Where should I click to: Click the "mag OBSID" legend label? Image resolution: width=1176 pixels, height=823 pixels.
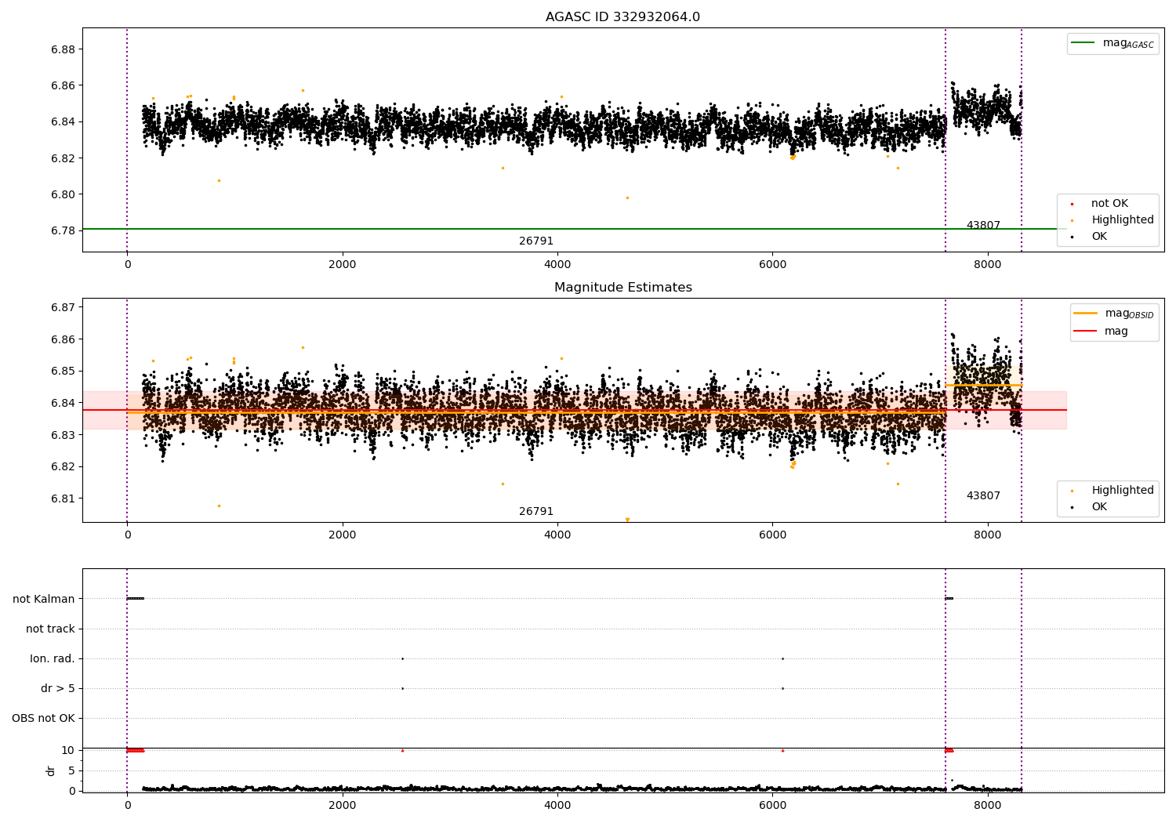(x=1129, y=314)
